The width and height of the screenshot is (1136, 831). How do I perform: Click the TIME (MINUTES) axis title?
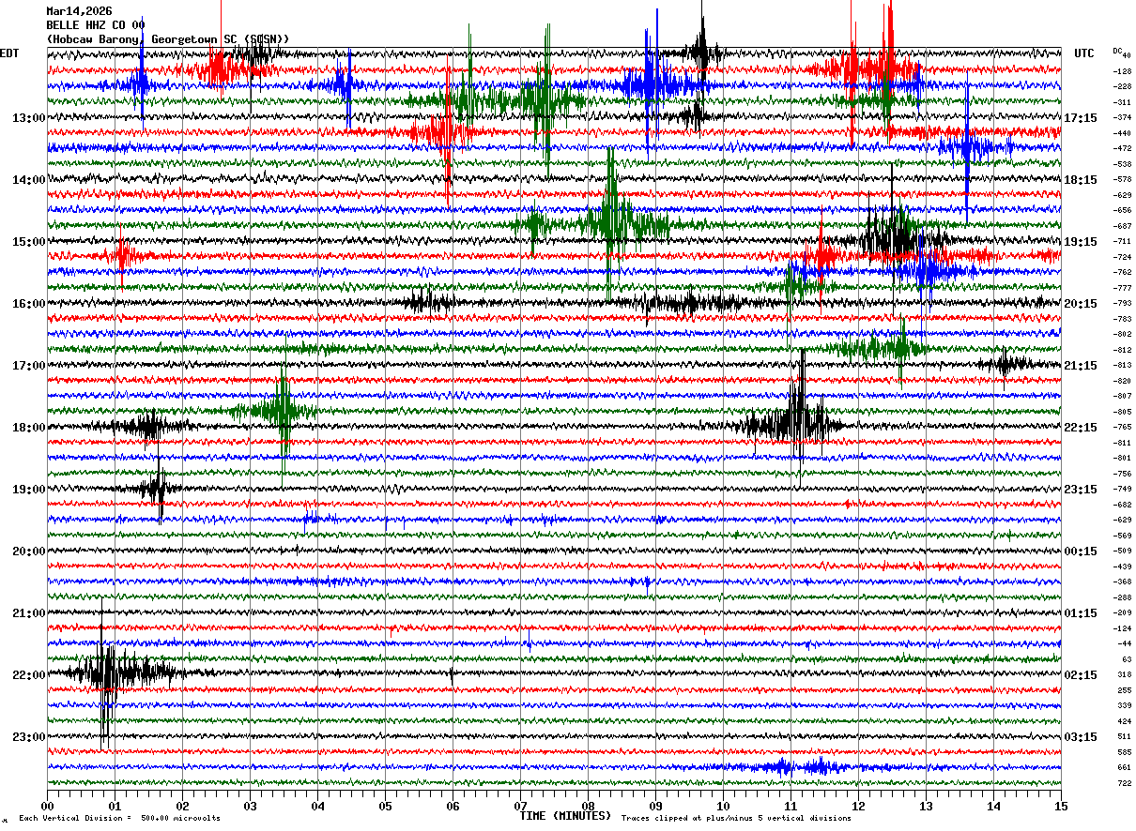tap(566, 816)
